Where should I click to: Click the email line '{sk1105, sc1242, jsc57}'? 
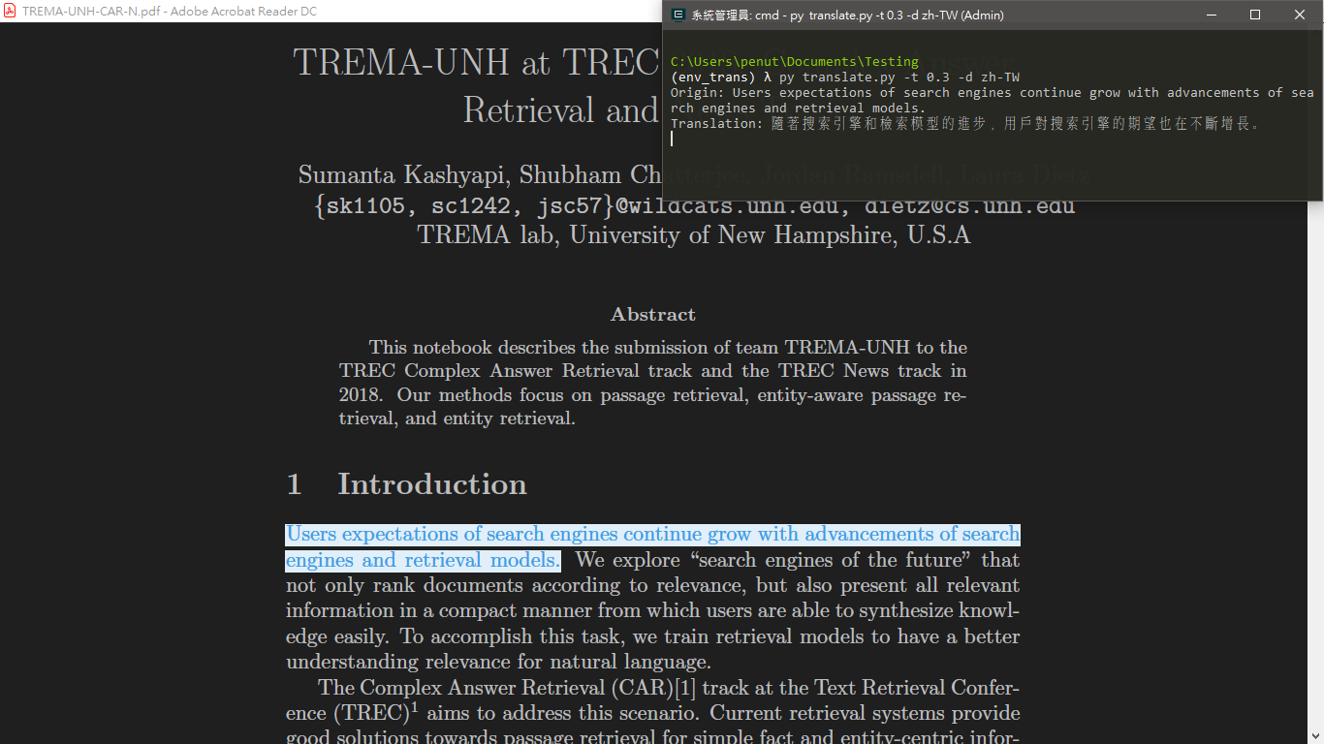(464, 205)
